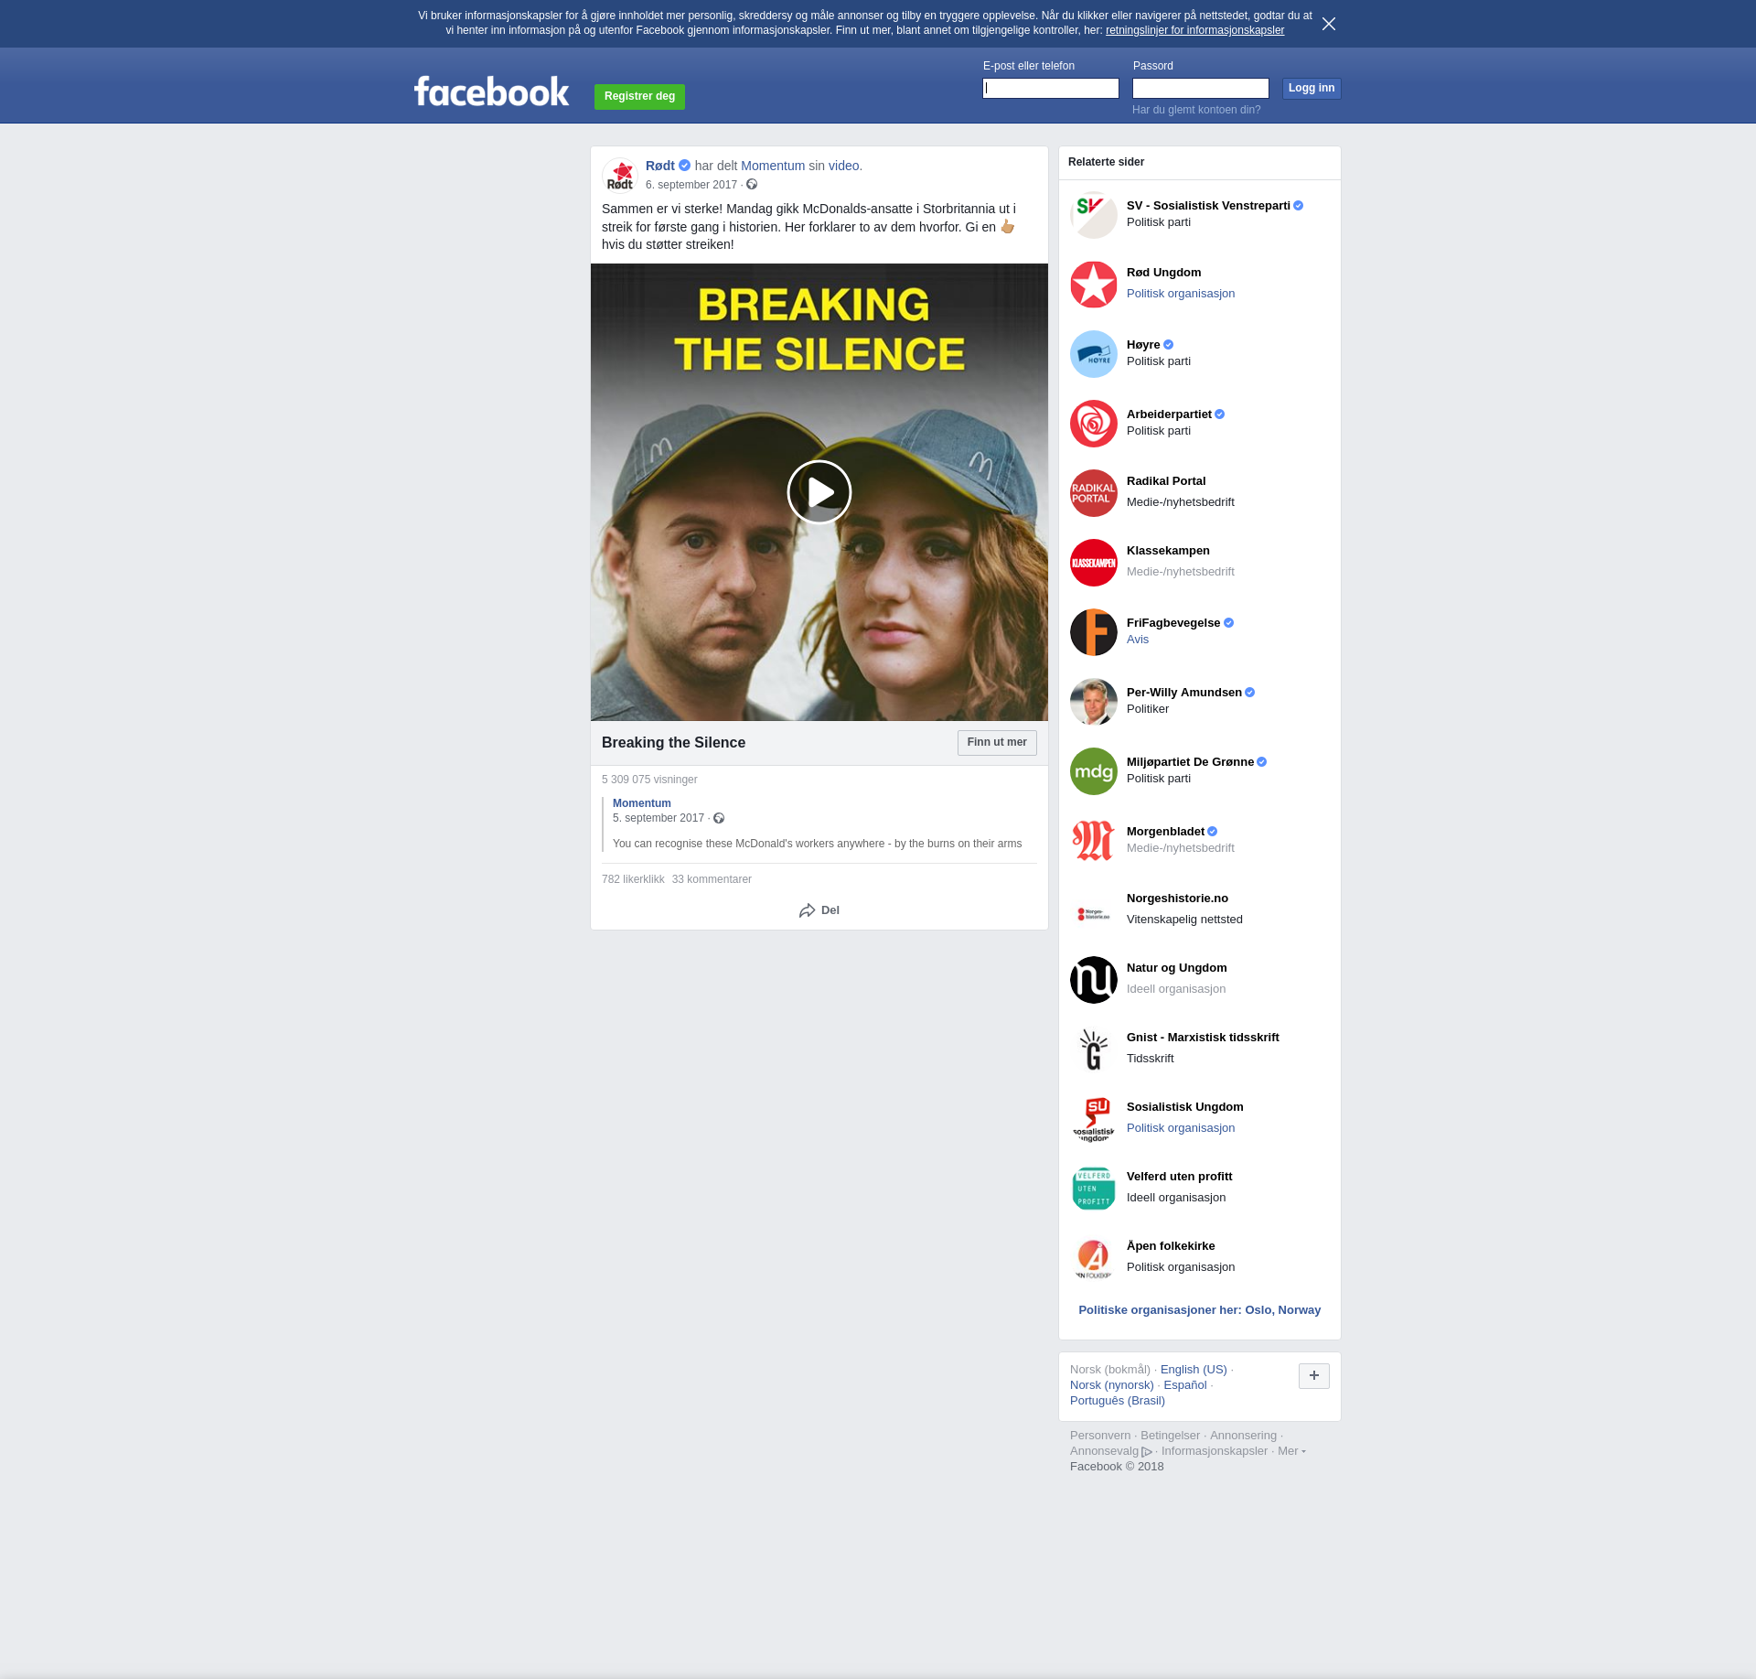Open the Høyre page link
Screen dimensions: 1756x1679
[x=1143, y=345]
